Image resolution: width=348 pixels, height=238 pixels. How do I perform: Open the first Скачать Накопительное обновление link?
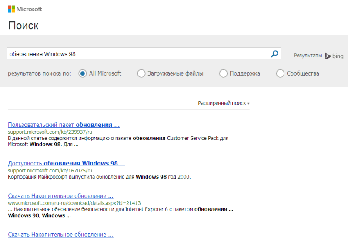[60, 196]
